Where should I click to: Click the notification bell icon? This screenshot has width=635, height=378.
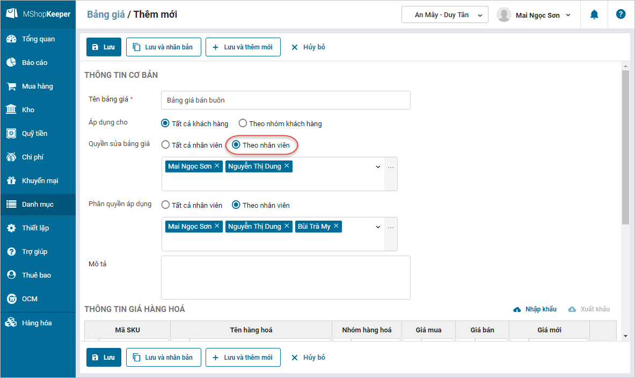(594, 15)
